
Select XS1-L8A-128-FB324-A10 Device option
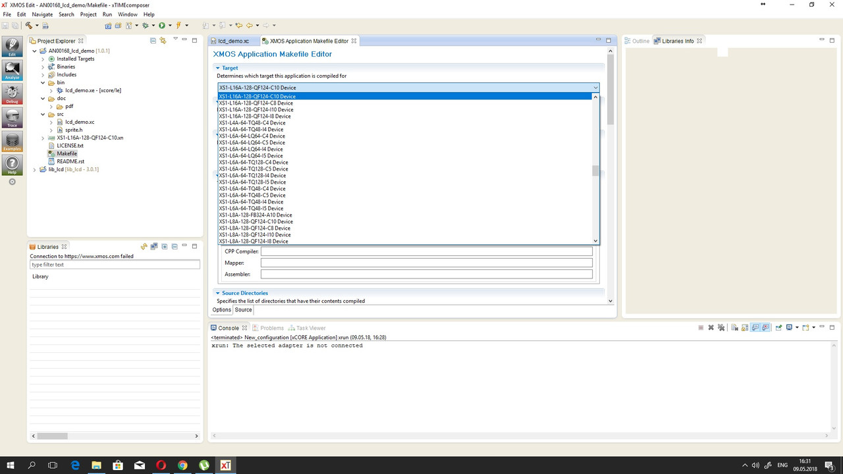click(256, 215)
